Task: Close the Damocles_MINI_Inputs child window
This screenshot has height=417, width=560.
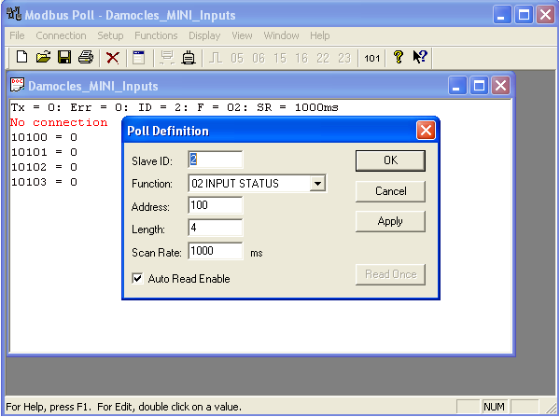Action: click(x=500, y=86)
